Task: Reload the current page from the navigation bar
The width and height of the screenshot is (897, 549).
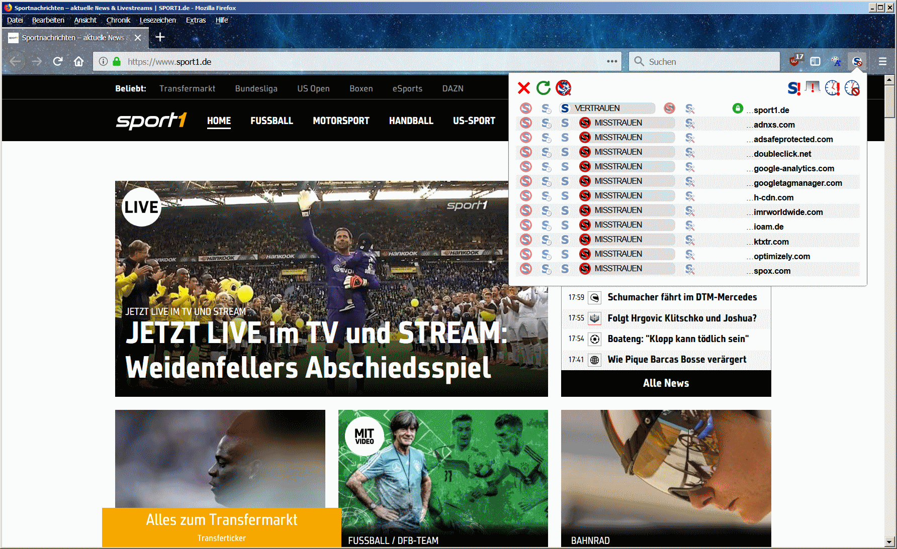Action: [x=58, y=61]
